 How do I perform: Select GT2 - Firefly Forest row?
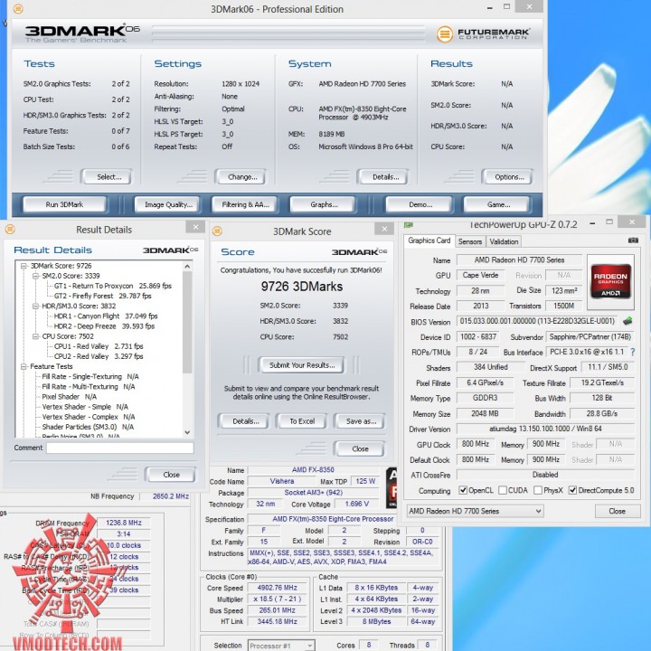coord(102,296)
